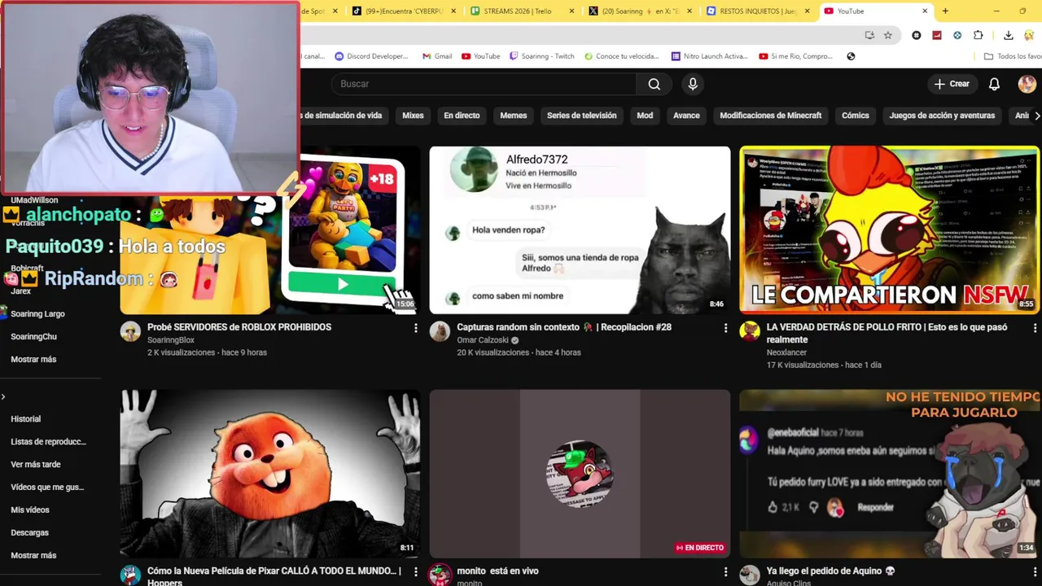Open the notifications bell
Image resolution: width=1042 pixels, height=586 pixels.
click(x=994, y=84)
